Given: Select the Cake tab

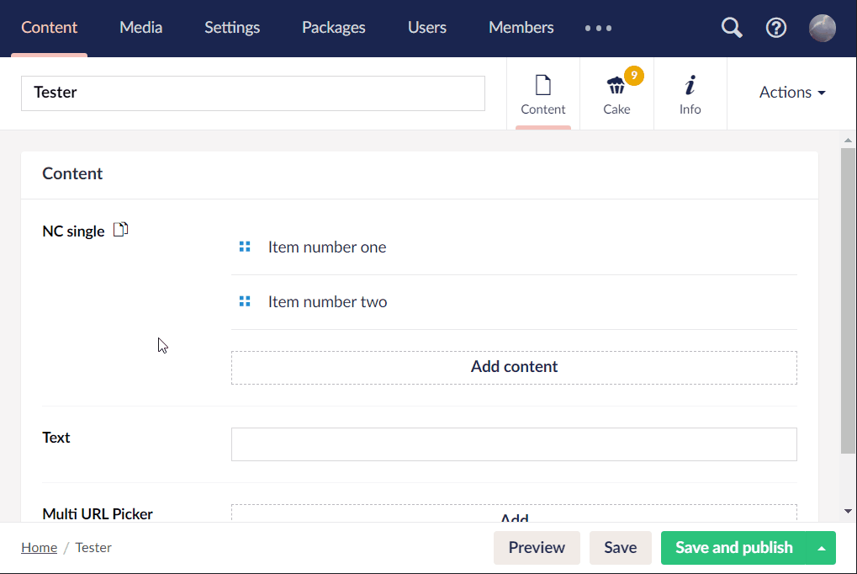Looking at the screenshot, I should pos(616,93).
